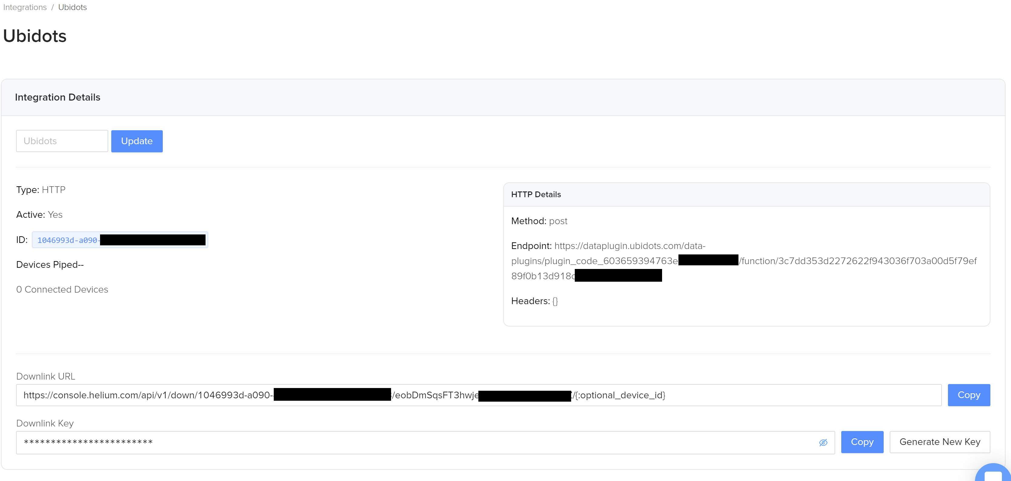1011x481 pixels.
Task: Copy the Downlink Key
Action: pyautogui.click(x=862, y=442)
